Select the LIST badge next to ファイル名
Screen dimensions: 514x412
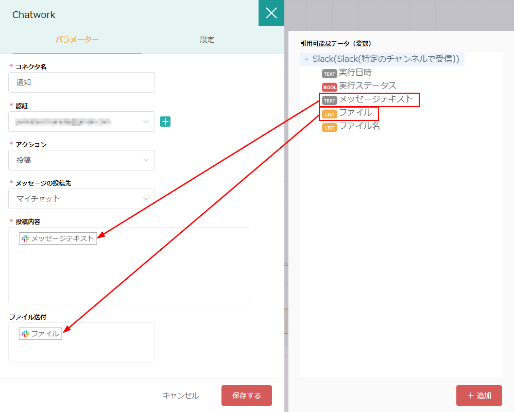click(330, 128)
